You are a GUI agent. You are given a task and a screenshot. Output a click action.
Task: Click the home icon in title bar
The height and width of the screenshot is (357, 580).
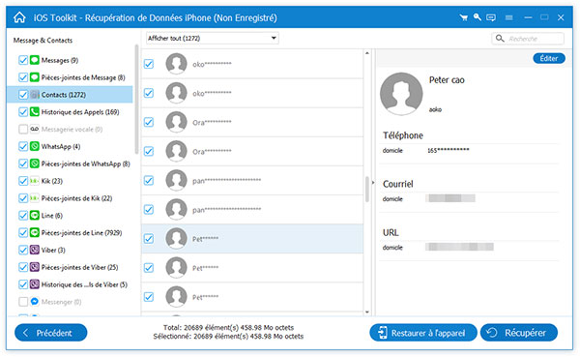19,17
